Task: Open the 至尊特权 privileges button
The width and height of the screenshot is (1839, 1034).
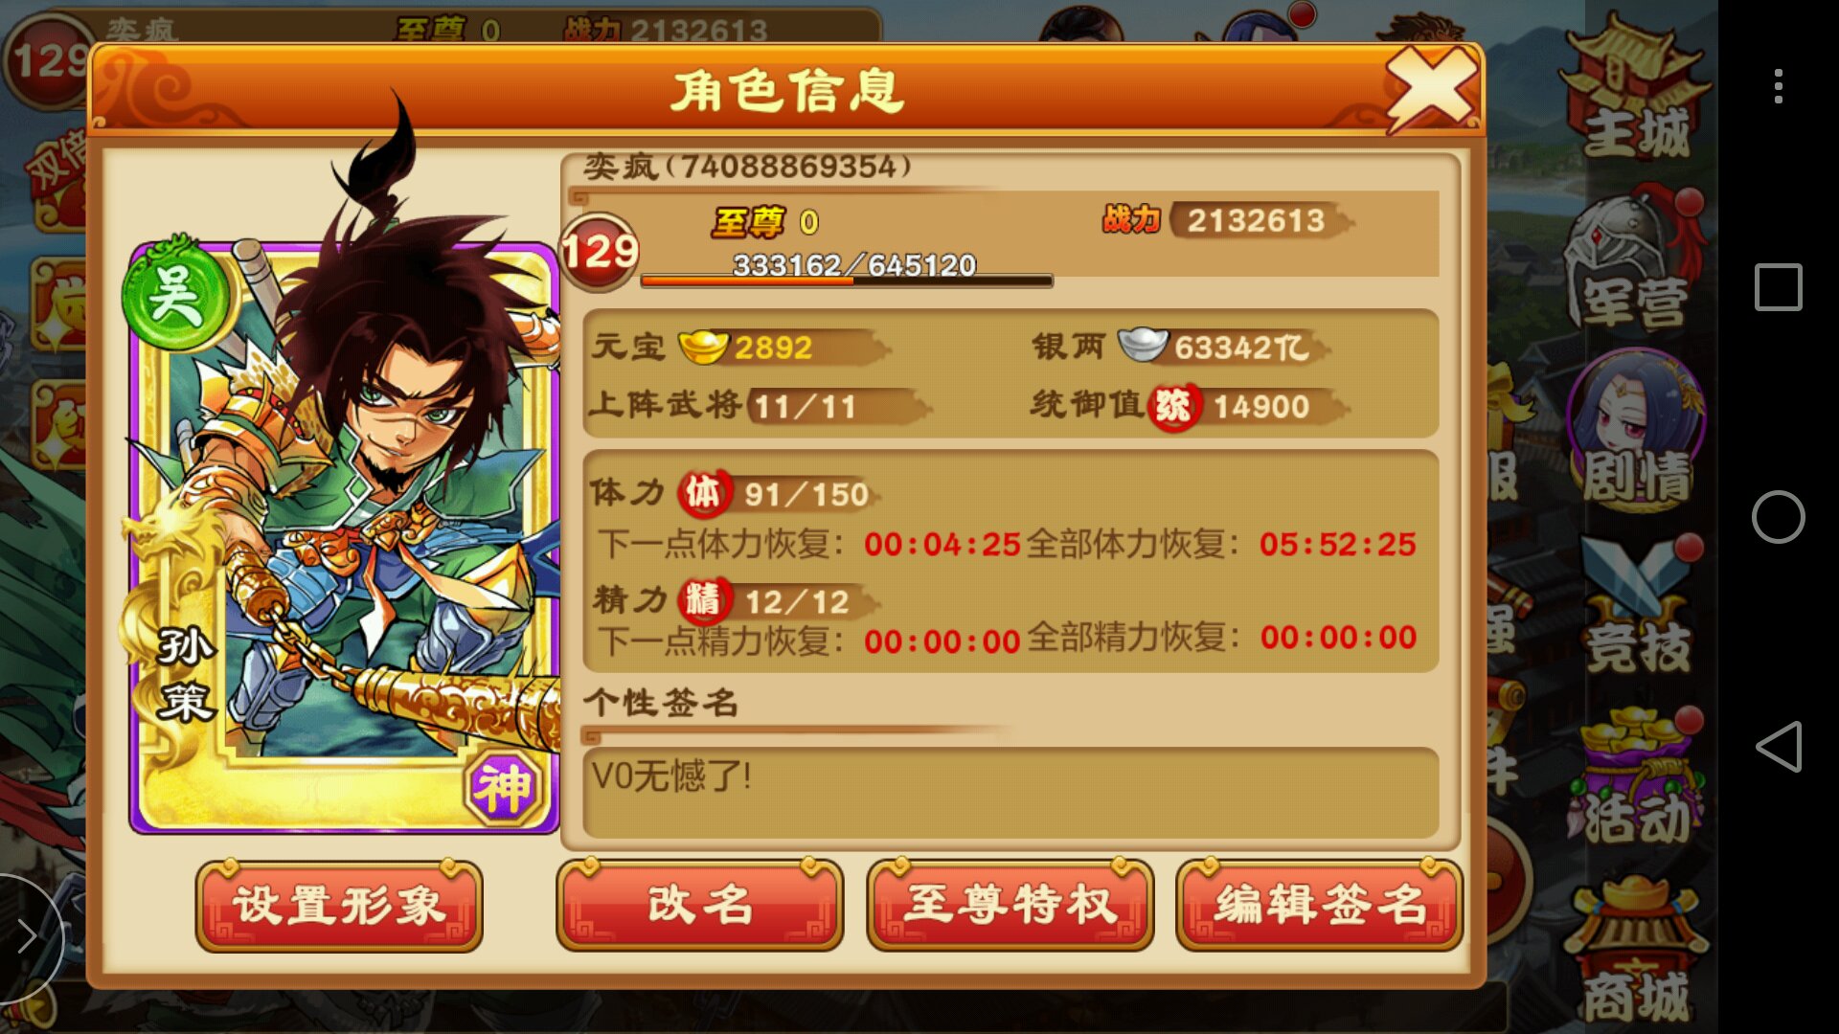Action: point(1010,905)
